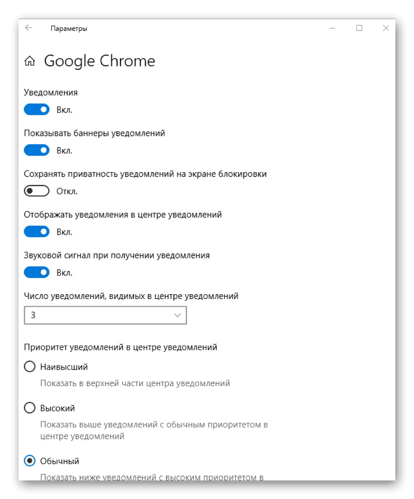Select the Наивысший priority radio button
Screen dimensions: 414x499
(30, 367)
